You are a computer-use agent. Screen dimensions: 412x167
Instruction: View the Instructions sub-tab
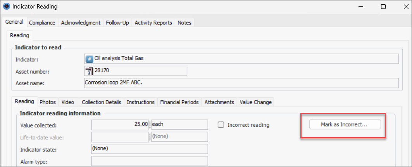(141, 102)
